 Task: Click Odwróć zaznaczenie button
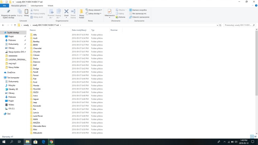(x=140, y=17)
